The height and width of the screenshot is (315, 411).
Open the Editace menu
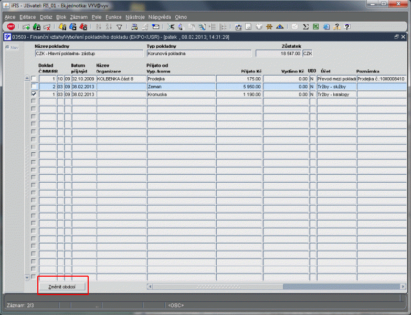pyautogui.click(x=27, y=17)
